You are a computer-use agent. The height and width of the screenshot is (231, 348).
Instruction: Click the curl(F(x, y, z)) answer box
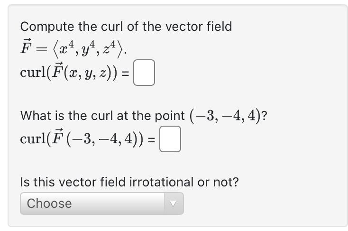pos(144,73)
